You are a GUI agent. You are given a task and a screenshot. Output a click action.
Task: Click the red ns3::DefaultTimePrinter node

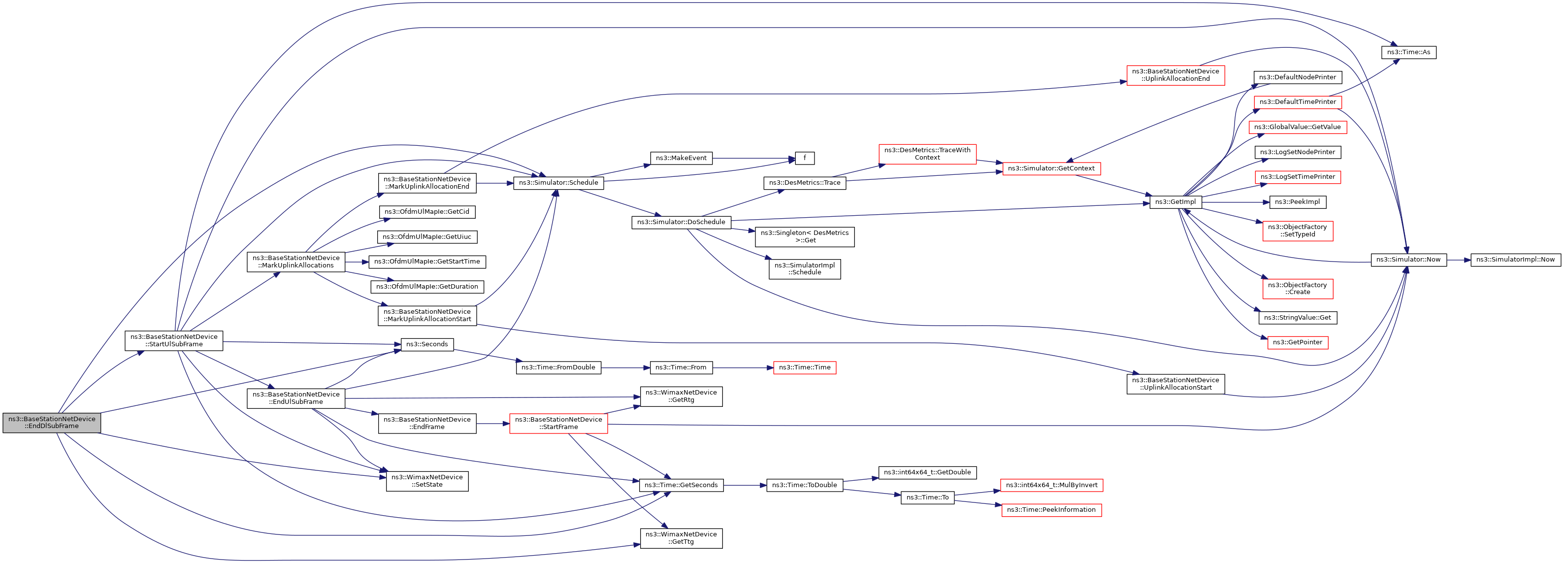(1298, 102)
